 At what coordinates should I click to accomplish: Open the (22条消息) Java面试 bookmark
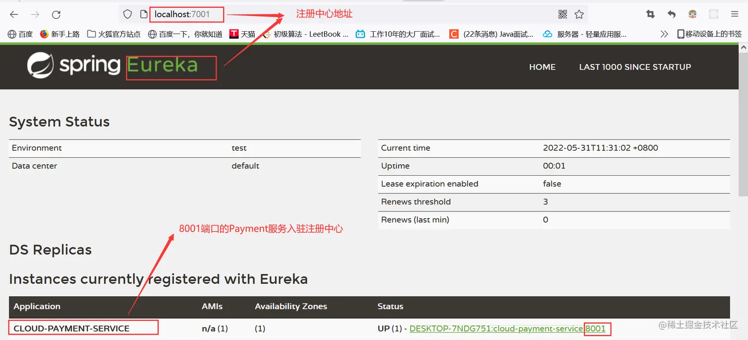(491, 34)
